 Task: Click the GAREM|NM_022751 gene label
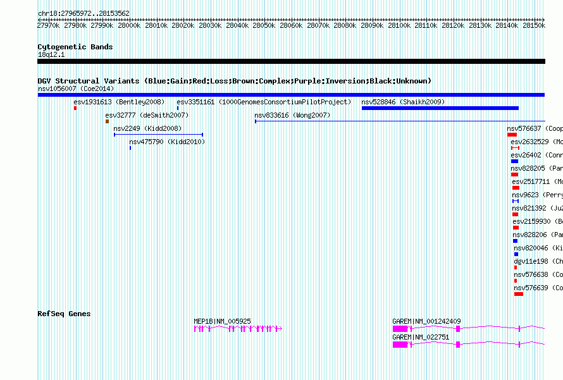point(421,337)
